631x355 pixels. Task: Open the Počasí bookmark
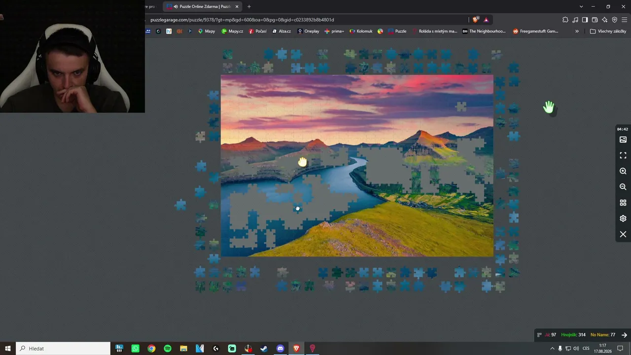(258, 31)
